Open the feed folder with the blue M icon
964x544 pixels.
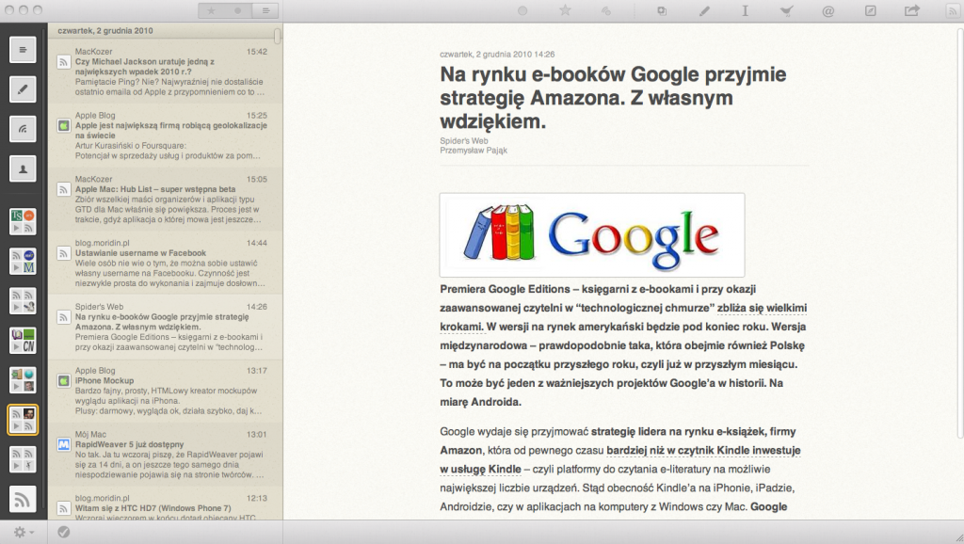[23, 262]
